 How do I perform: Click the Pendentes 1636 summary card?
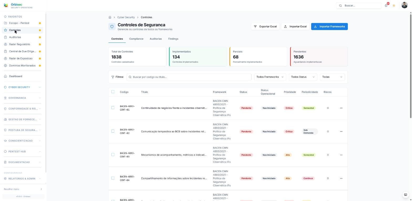coord(319,57)
